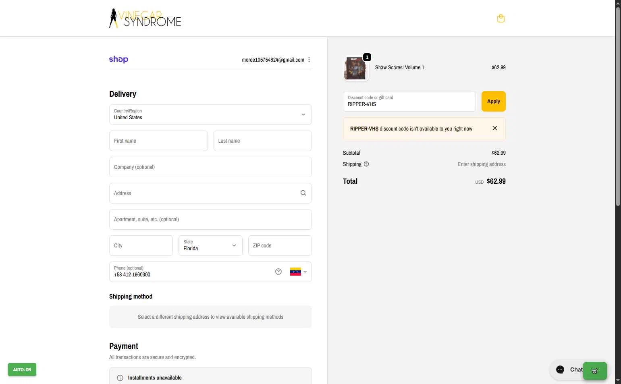Click the Total amount $62.99
Image resolution: width=621 pixels, height=384 pixels.
click(x=496, y=181)
